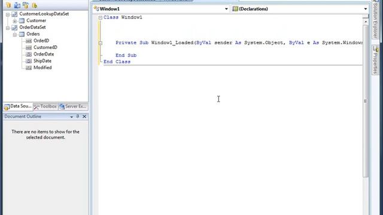Click the editor split bar above scrollbar
383x215 pixels.
pos(366,16)
